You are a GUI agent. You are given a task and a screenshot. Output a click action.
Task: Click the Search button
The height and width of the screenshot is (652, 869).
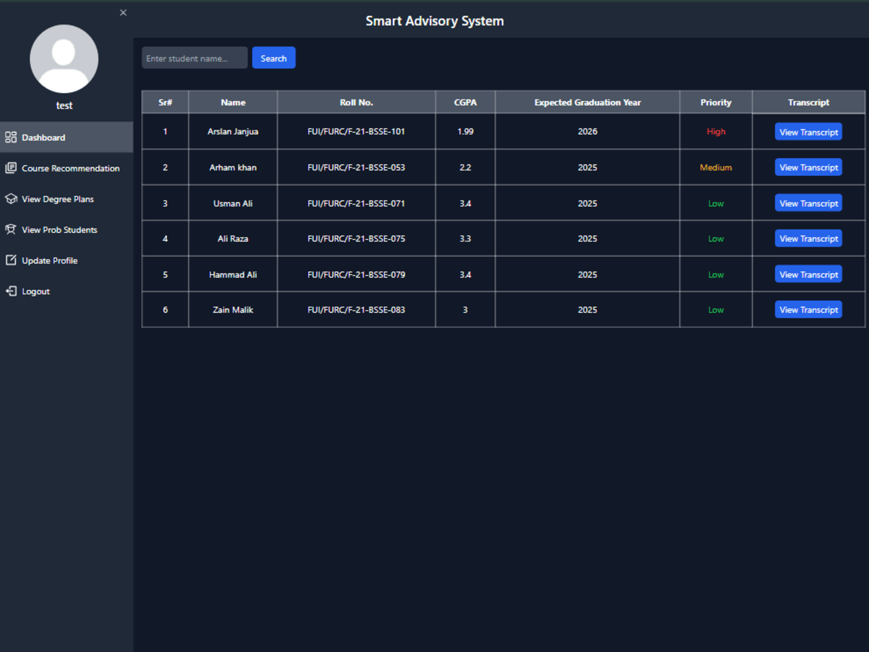(273, 58)
